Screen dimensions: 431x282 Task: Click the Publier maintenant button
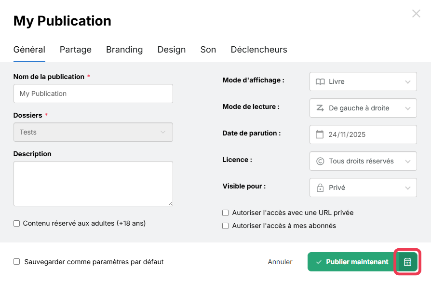pyautogui.click(x=352, y=262)
